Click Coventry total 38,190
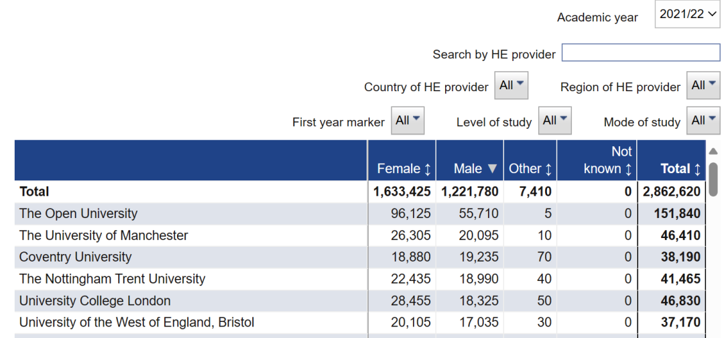The width and height of the screenshot is (724, 338). [x=680, y=257]
